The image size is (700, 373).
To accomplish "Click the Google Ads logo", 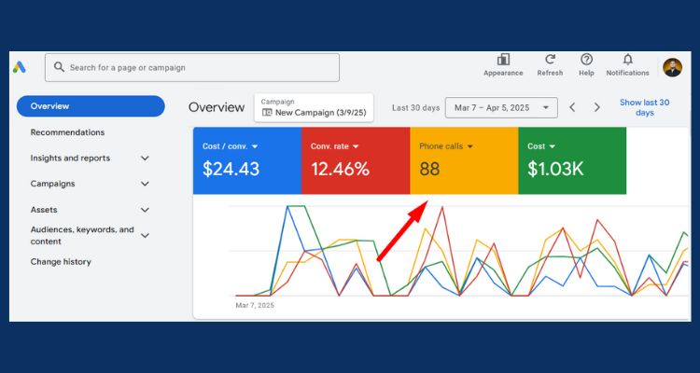I will click(x=19, y=67).
